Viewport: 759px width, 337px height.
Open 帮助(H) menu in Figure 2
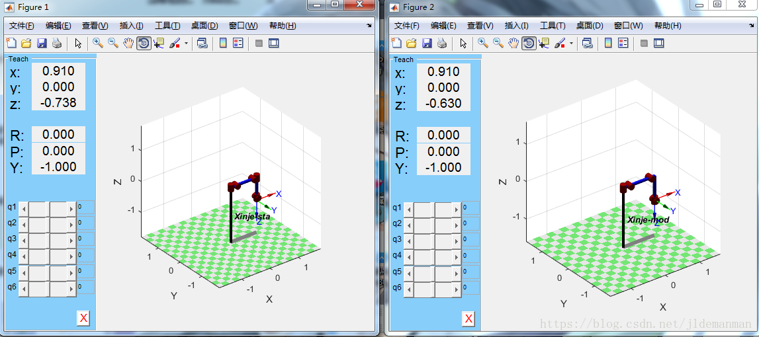coord(668,26)
